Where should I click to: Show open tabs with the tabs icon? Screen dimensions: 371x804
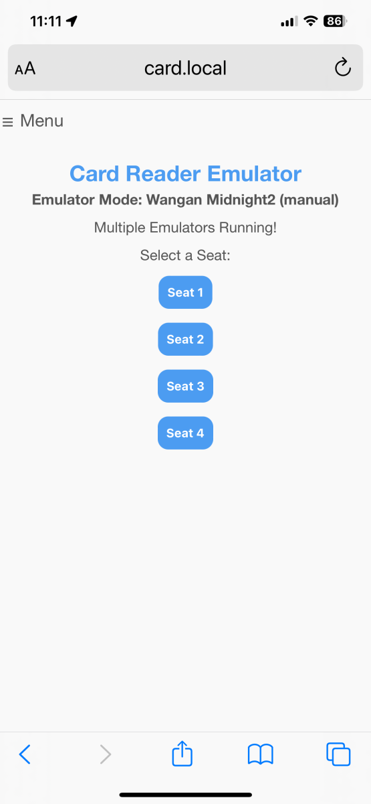(x=338, y=754)
